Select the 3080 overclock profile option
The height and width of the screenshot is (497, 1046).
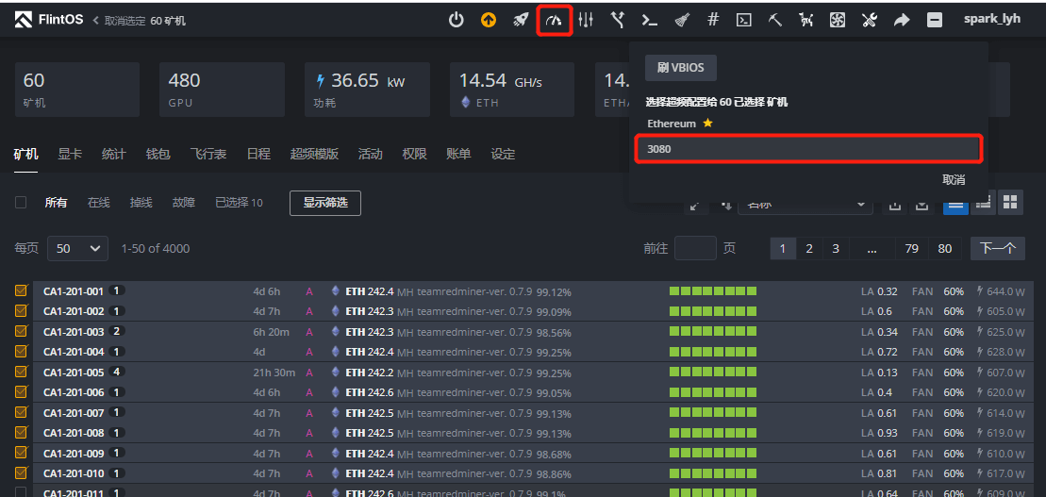pos(808,149)
